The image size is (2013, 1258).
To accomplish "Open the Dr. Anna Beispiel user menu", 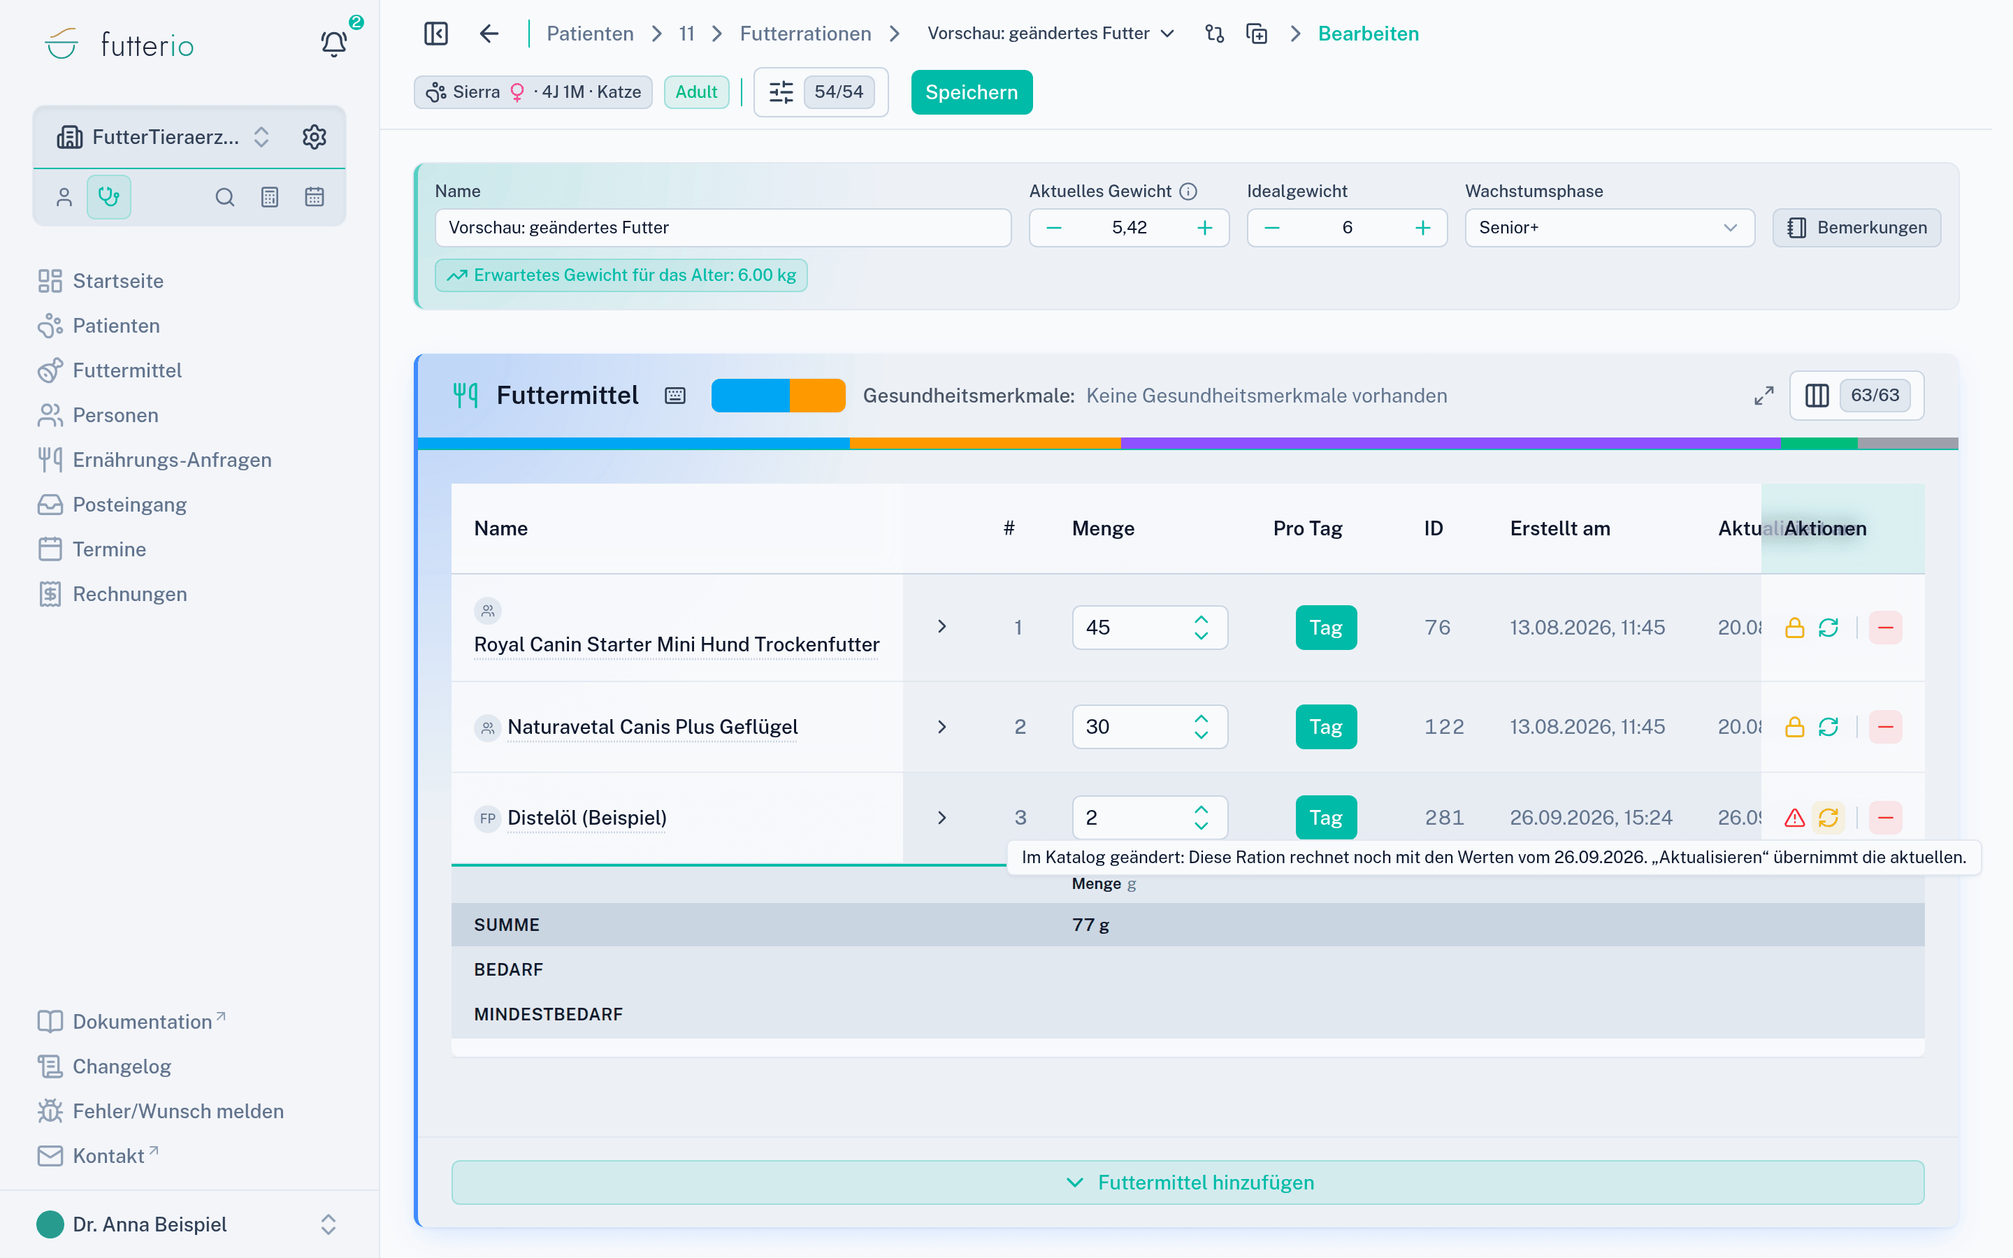I will point(188,1224).
